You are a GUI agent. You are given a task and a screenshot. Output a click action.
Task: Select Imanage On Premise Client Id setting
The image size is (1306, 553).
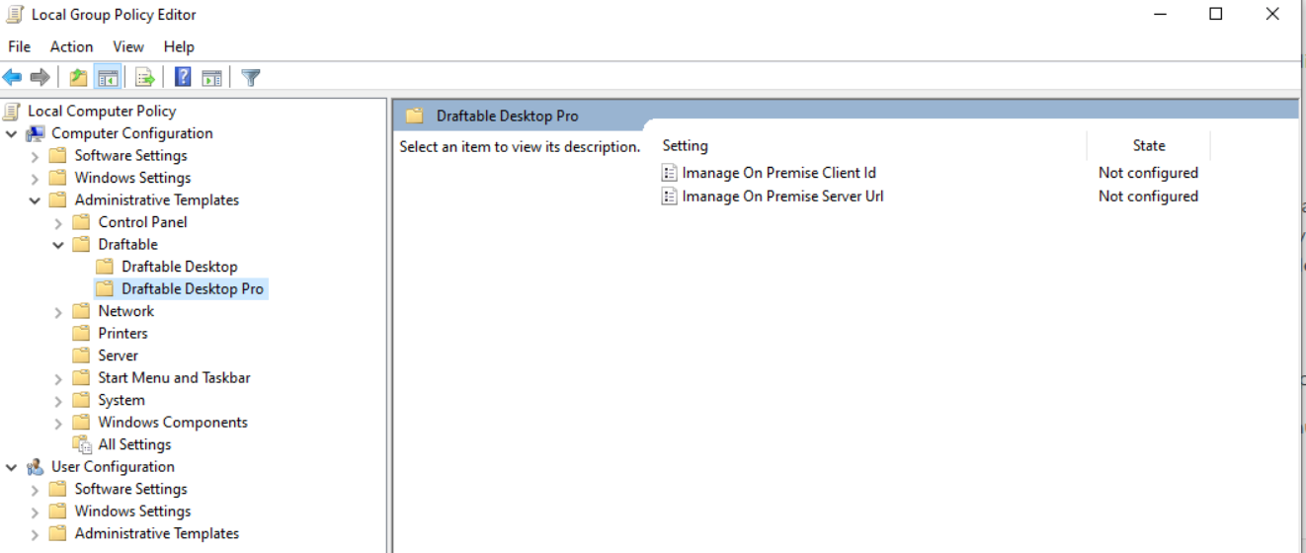778,173
